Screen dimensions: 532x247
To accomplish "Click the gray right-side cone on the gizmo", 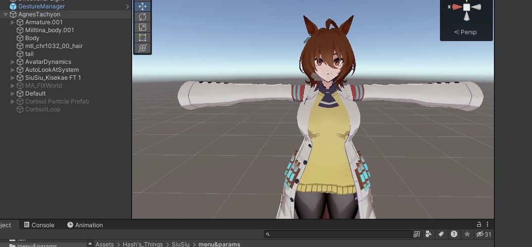I will 476,7.
